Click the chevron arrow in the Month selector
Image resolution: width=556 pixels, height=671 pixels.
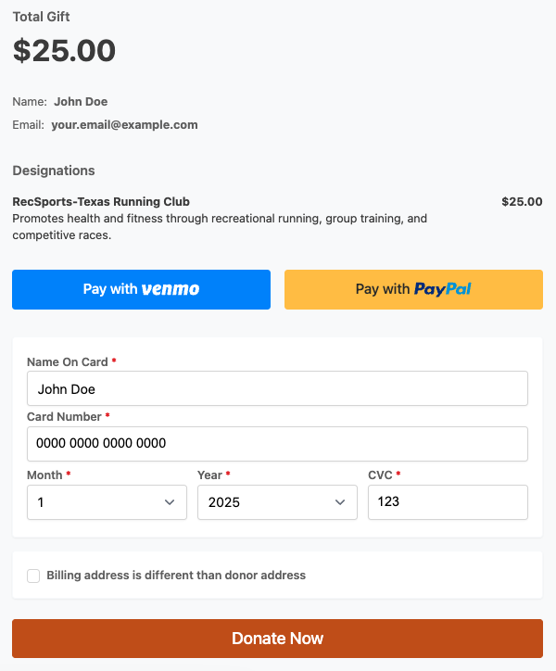click(x=170, y=502)
